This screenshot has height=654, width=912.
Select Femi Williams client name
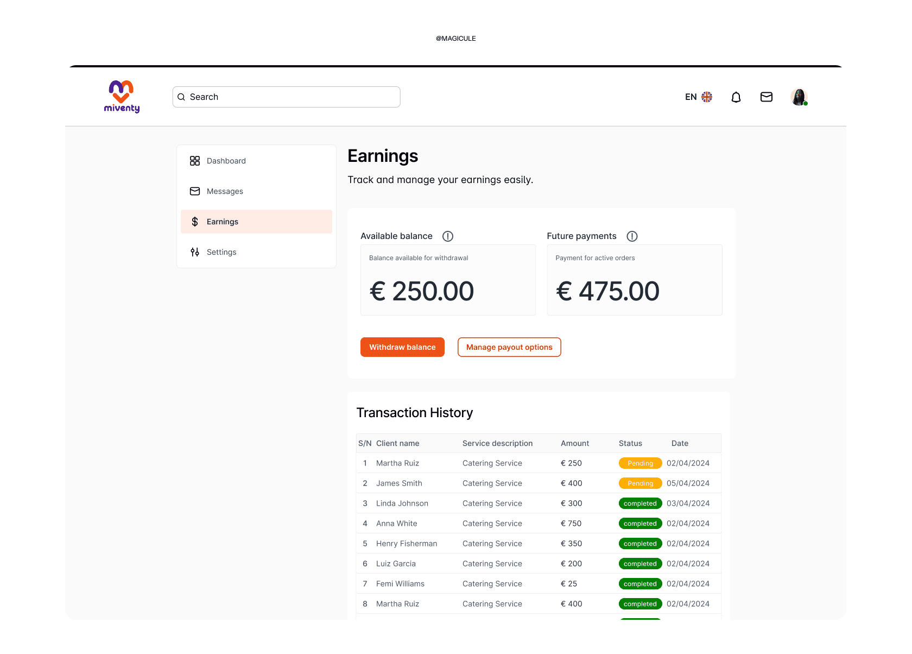coord(400,584)
